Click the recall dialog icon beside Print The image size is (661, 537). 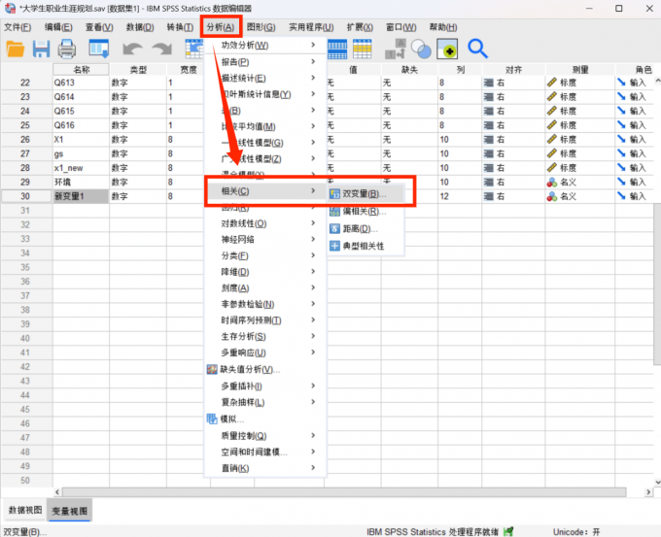pos(97,49)
